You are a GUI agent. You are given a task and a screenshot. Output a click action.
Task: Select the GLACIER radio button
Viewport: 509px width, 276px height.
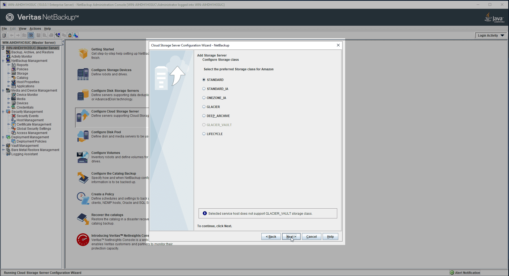coord(204,107)
